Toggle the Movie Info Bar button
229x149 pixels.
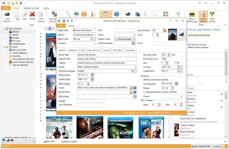(x=203, y=17)
